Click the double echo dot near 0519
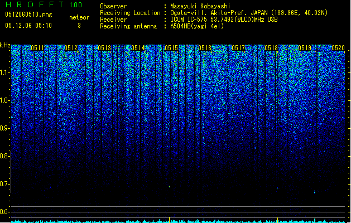Screen dimensions: 351x223 (315, 192)
